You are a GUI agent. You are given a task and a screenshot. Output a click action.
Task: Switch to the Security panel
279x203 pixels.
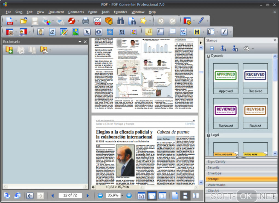coord(241,167)
